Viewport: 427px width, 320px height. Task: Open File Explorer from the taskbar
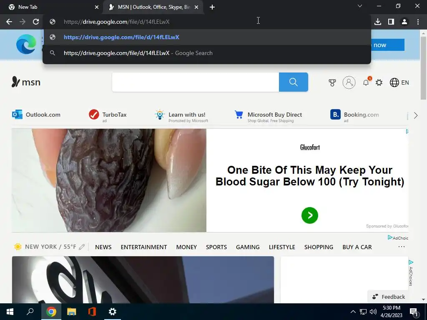click(x=72, y=312)
